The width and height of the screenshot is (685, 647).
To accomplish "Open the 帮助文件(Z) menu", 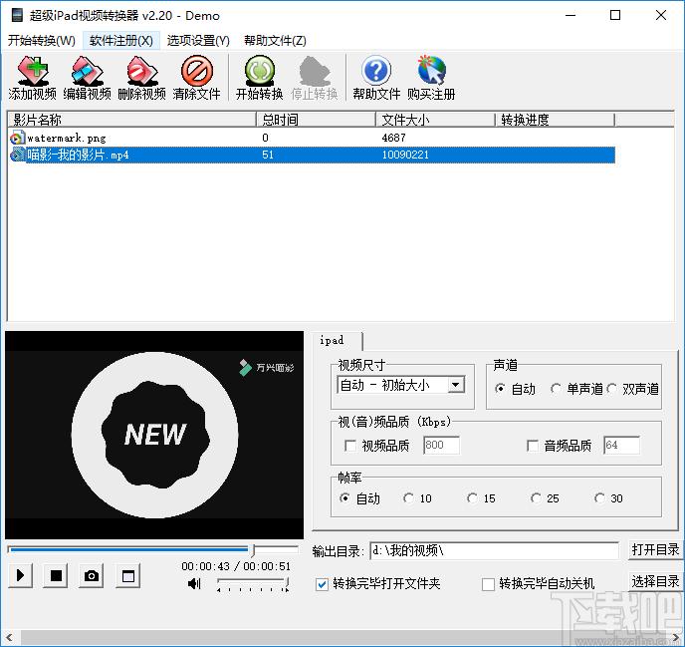I will pos(275,41).
